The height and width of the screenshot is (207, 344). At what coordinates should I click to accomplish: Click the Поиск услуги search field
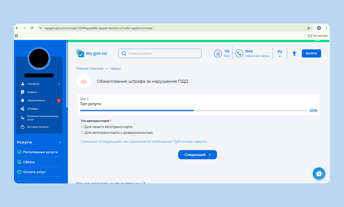tap(160, 53)
